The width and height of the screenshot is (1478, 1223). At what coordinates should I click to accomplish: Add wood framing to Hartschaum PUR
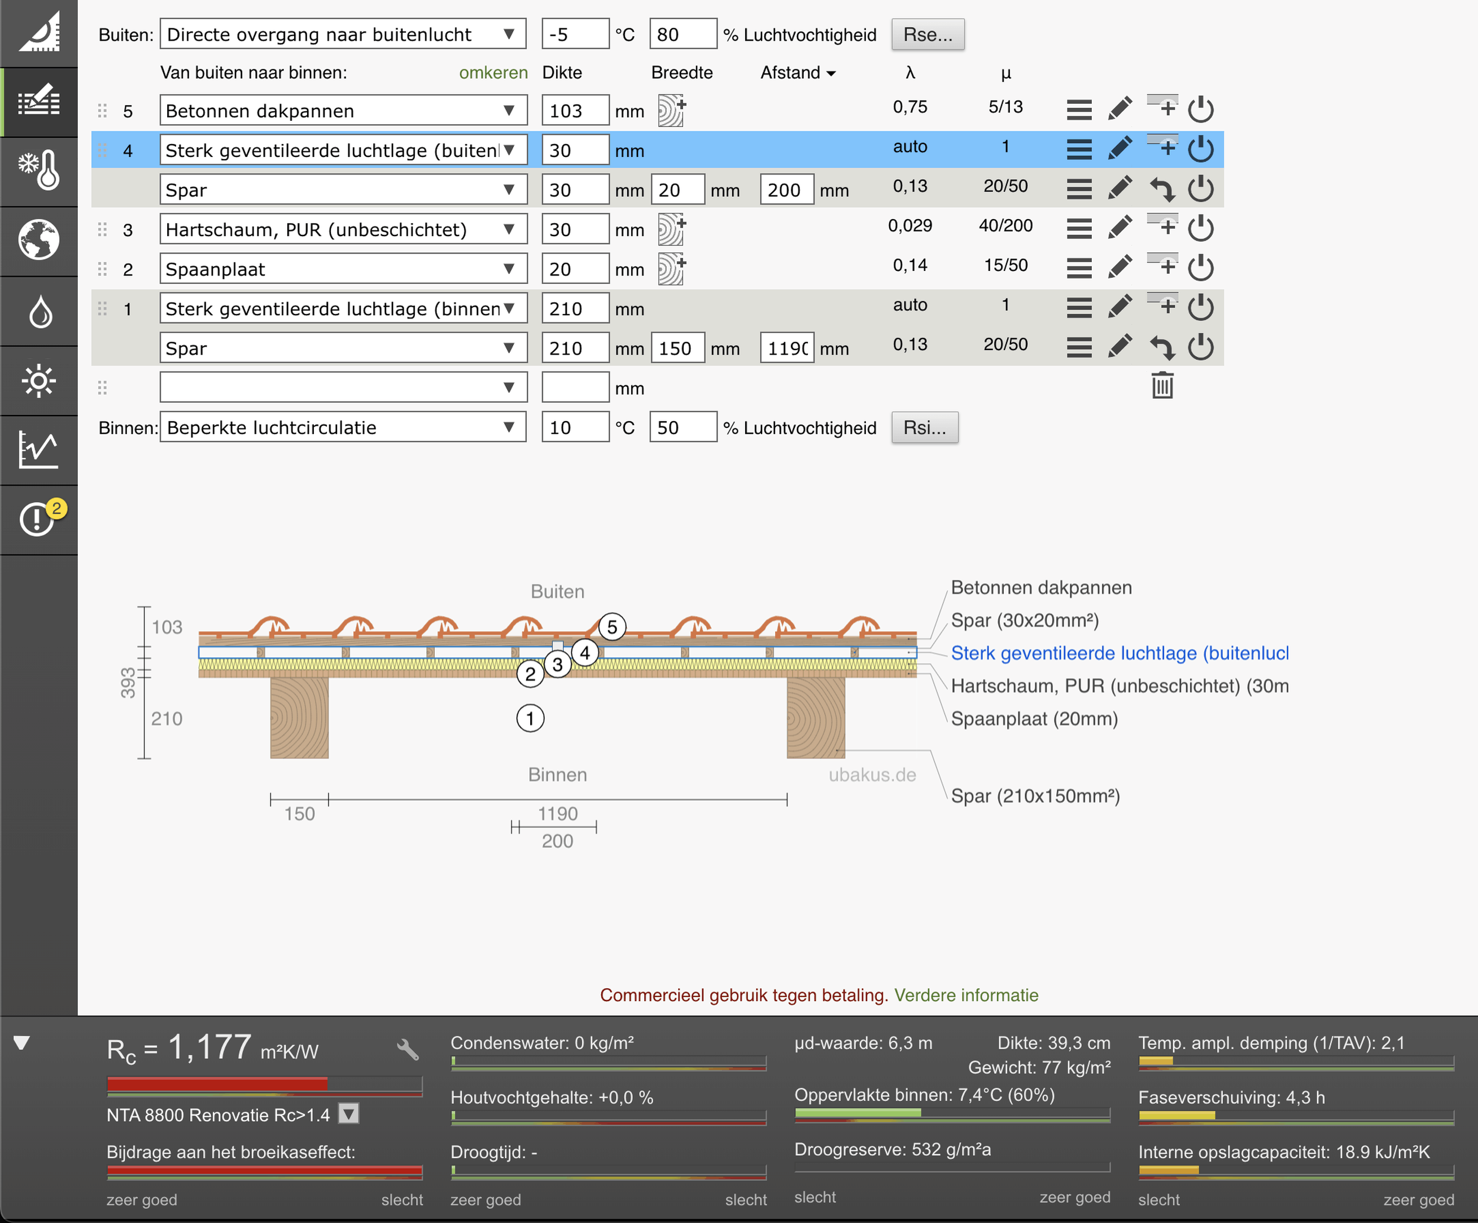tap(671, 229)
